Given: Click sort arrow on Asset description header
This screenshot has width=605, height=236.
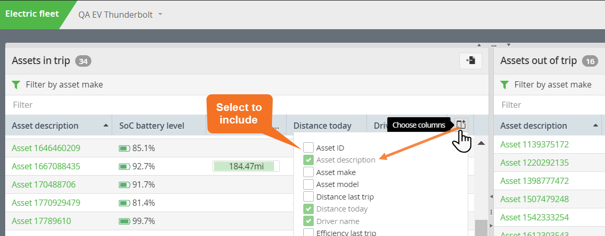Looking at the screenshot, I should coord(106,126).
